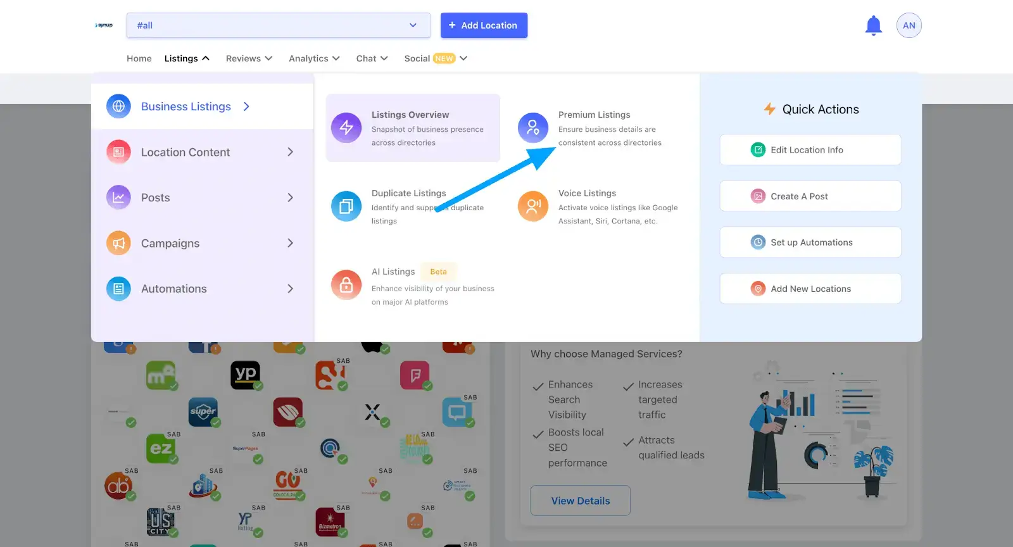1013x547 pixels.
Task: Click the Synup logo
Action: click(104, 25)
